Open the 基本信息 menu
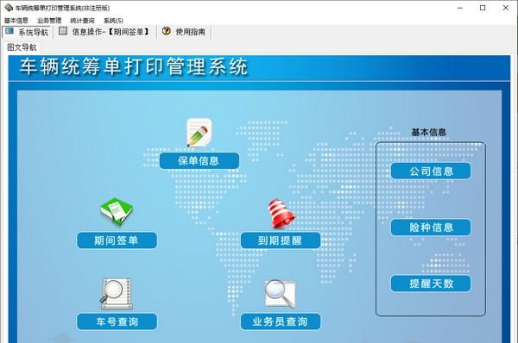Viewport: 518px width, 343px height. (16, 21)
